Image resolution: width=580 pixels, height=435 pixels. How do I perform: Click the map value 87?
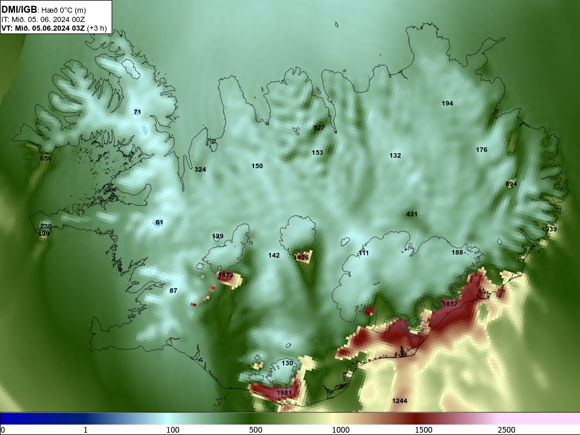(x=173, y=291)
